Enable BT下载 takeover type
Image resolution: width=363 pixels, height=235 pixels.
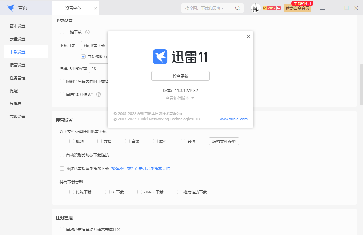(x=107, y=192)
